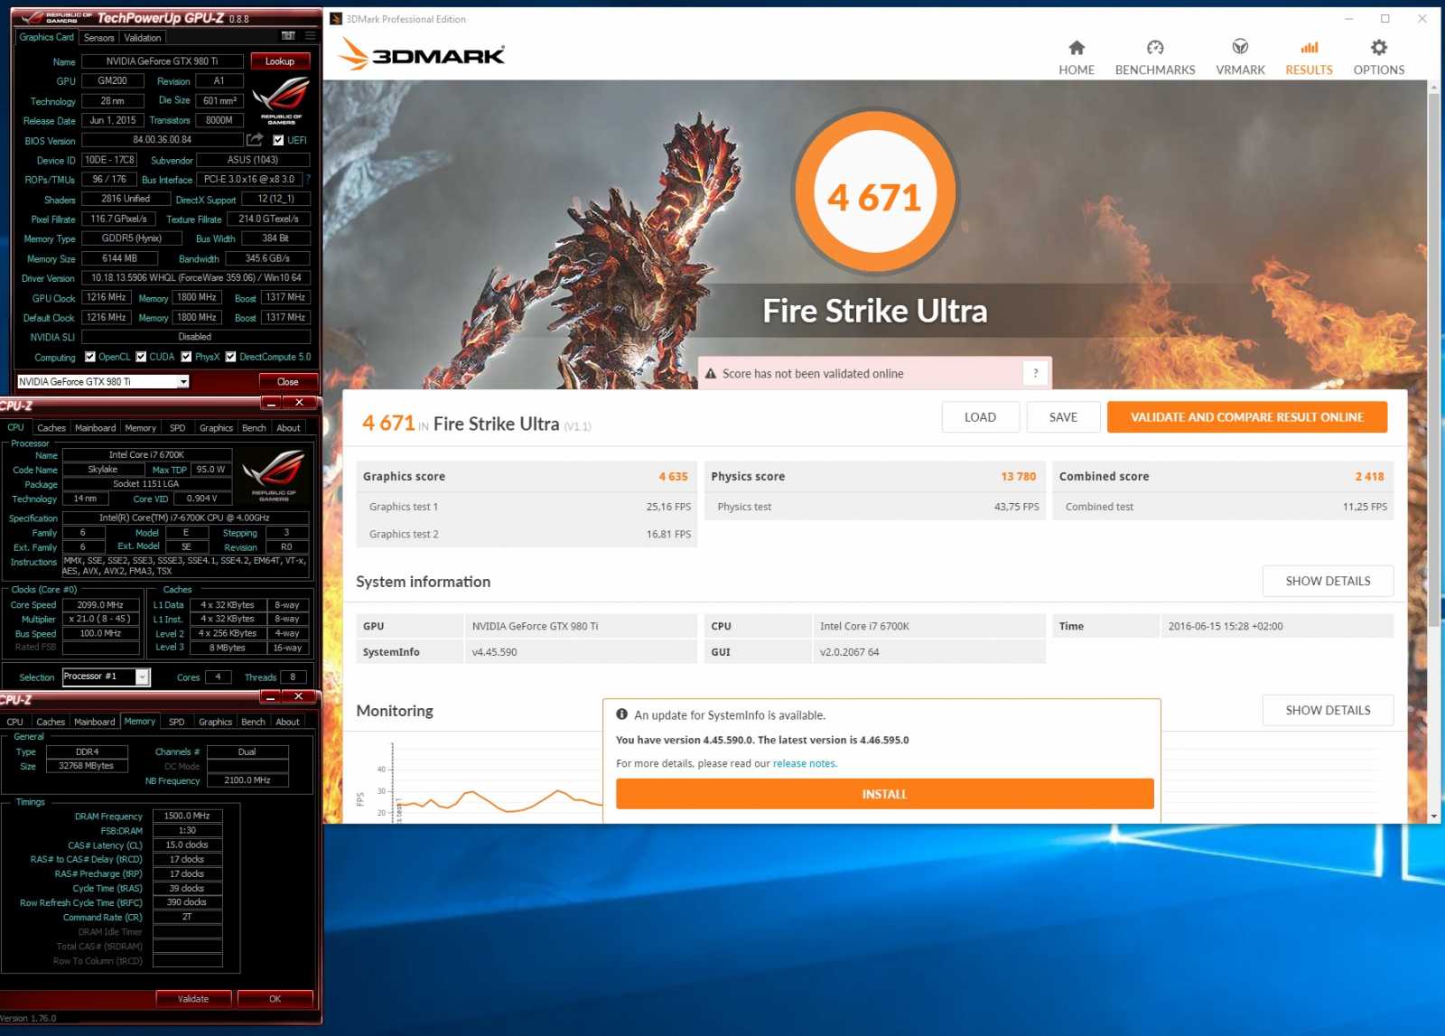Switch to the GPU-Z Validation tab
The image size is (1445, 1036).
(x=143, y=38)
